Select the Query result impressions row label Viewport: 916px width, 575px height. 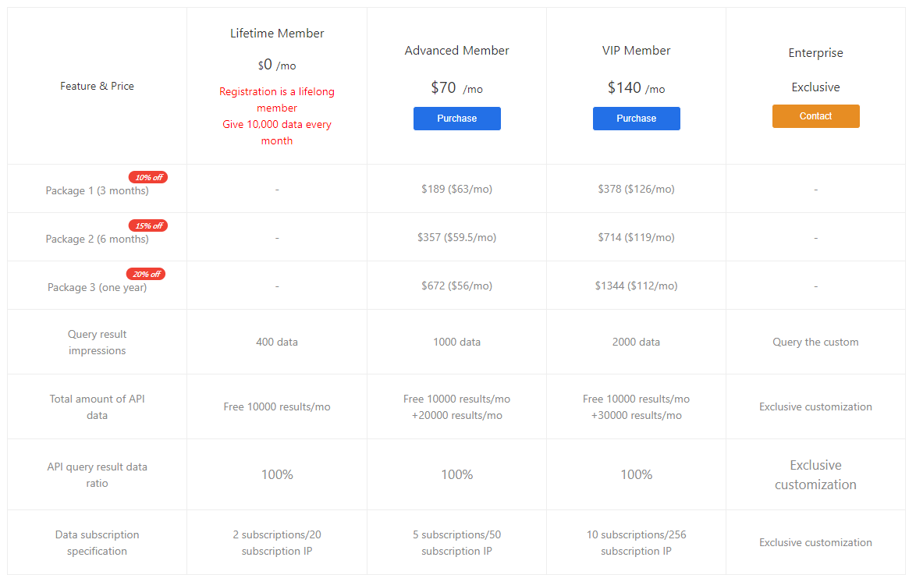tap(97, 342)
